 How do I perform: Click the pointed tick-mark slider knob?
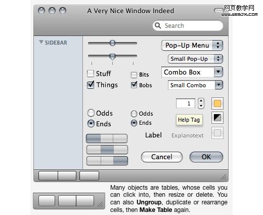point(112,57)
